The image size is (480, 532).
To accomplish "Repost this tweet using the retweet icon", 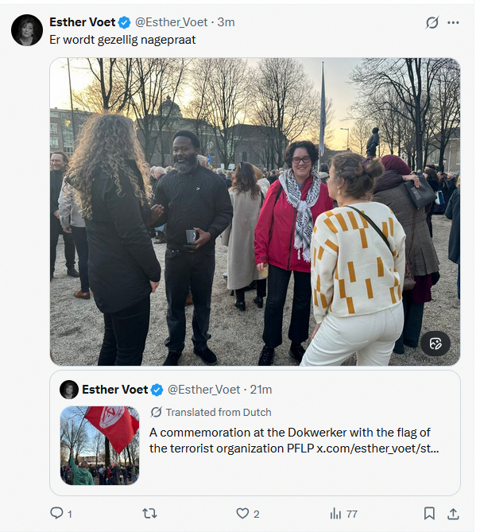I will [149, 514].
